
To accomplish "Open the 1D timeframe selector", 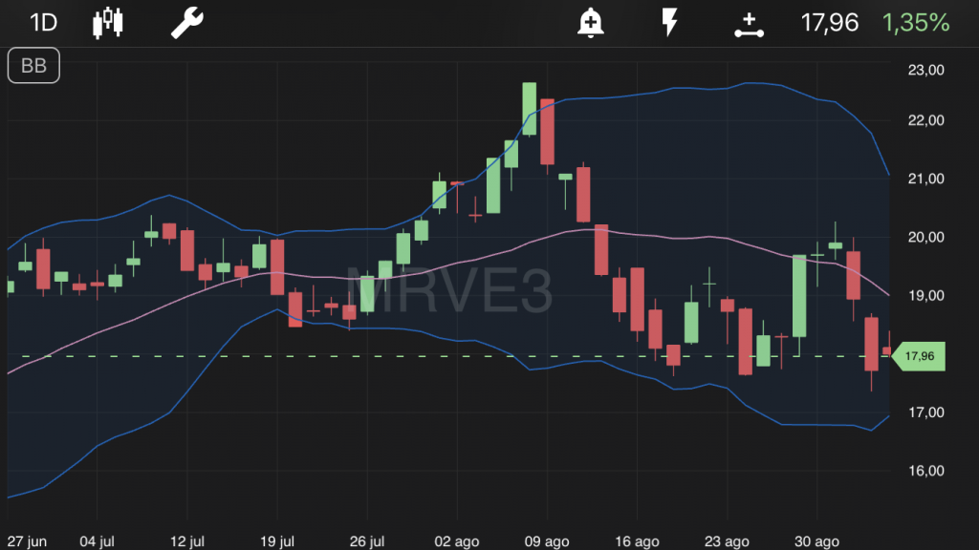I will [44, 23].
